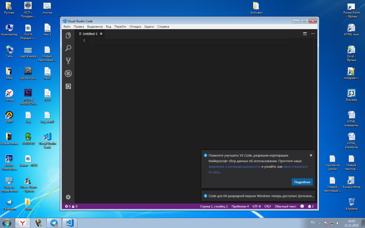Screen dimensions: 365x228
Task: Open the Выделение menu
Action: coord(95,27)
